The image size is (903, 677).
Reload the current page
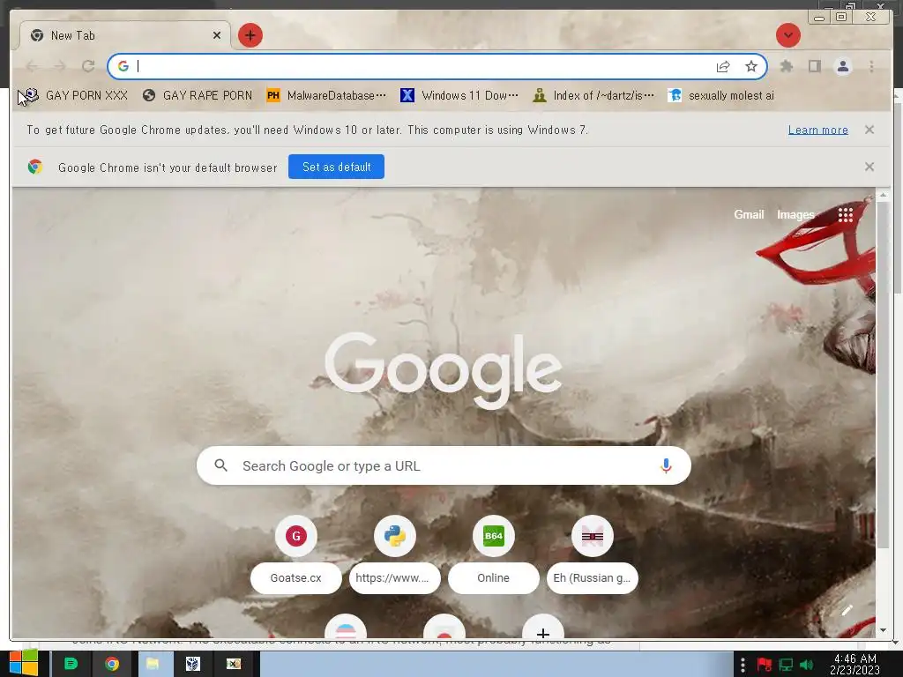click(88, 66)
